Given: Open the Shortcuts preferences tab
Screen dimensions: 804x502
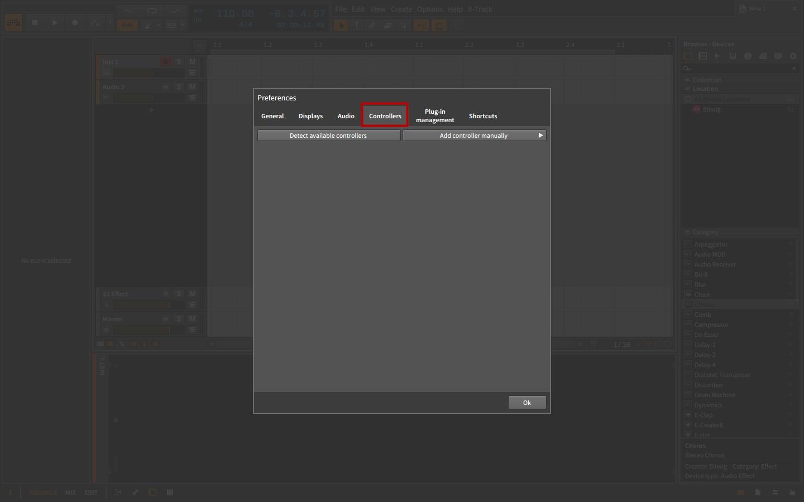Looking at the screenshot, I should pyautogui.click(x=482, y=116).
